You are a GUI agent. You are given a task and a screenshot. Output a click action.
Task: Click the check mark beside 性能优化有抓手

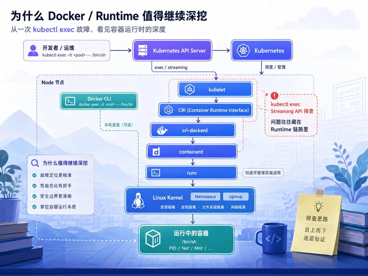click(x=34, y=186)
